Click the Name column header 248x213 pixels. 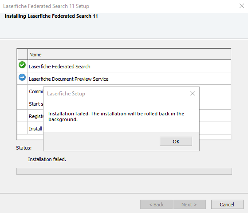[x=129, y=55]
